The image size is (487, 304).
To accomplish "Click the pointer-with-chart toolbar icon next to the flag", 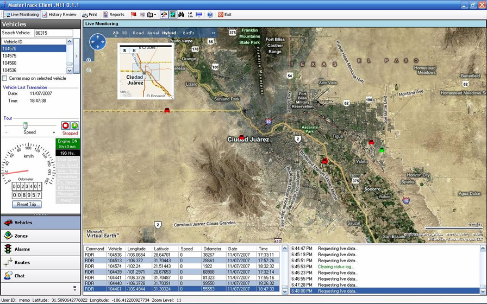I will click(x=142, y=15).
